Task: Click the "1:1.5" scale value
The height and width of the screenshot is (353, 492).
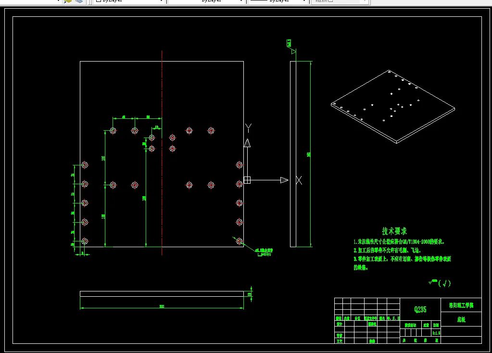Action: click(436, 333)
